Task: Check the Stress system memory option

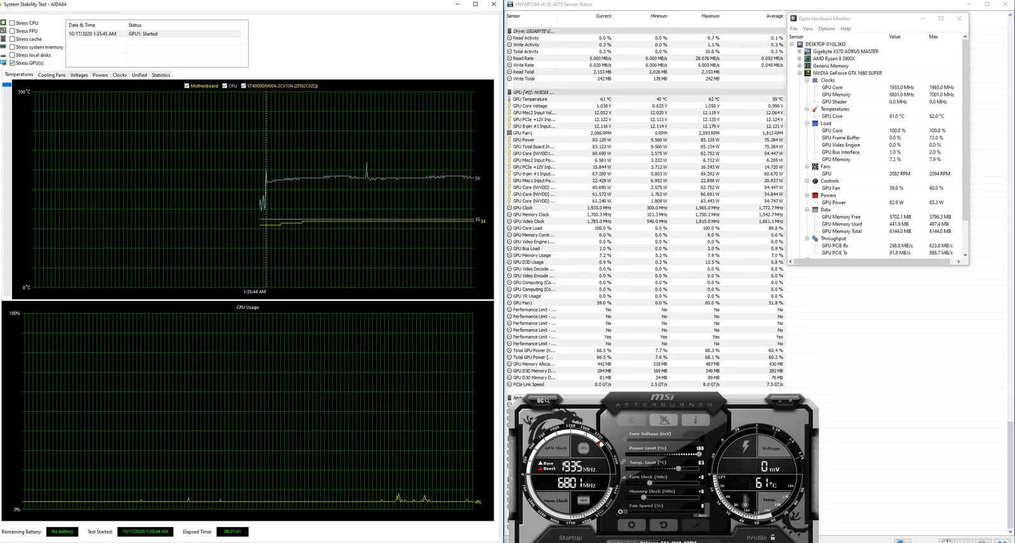Action: point(12,47)
